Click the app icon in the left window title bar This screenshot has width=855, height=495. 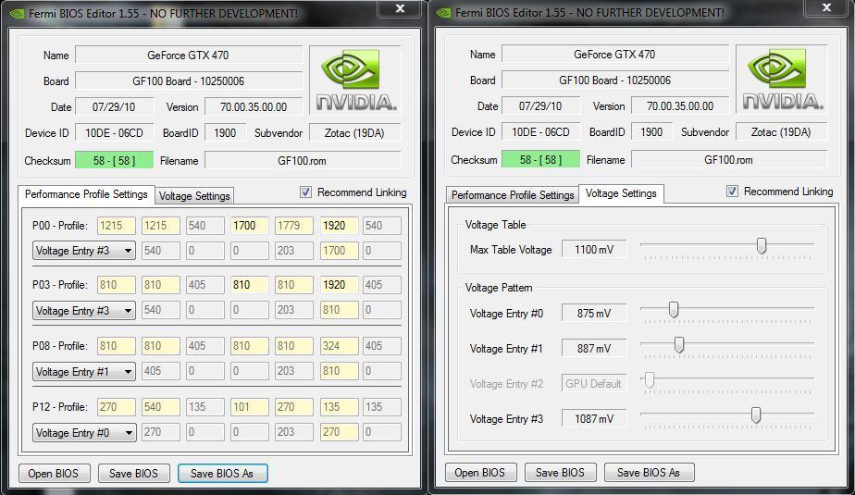pyautogui.click(x=17, y=13)
